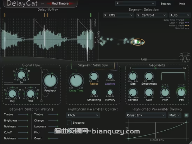This screenshot has width=192, height=144.
Task: Open the preset selector dropdown
Action: coord(135,4)
